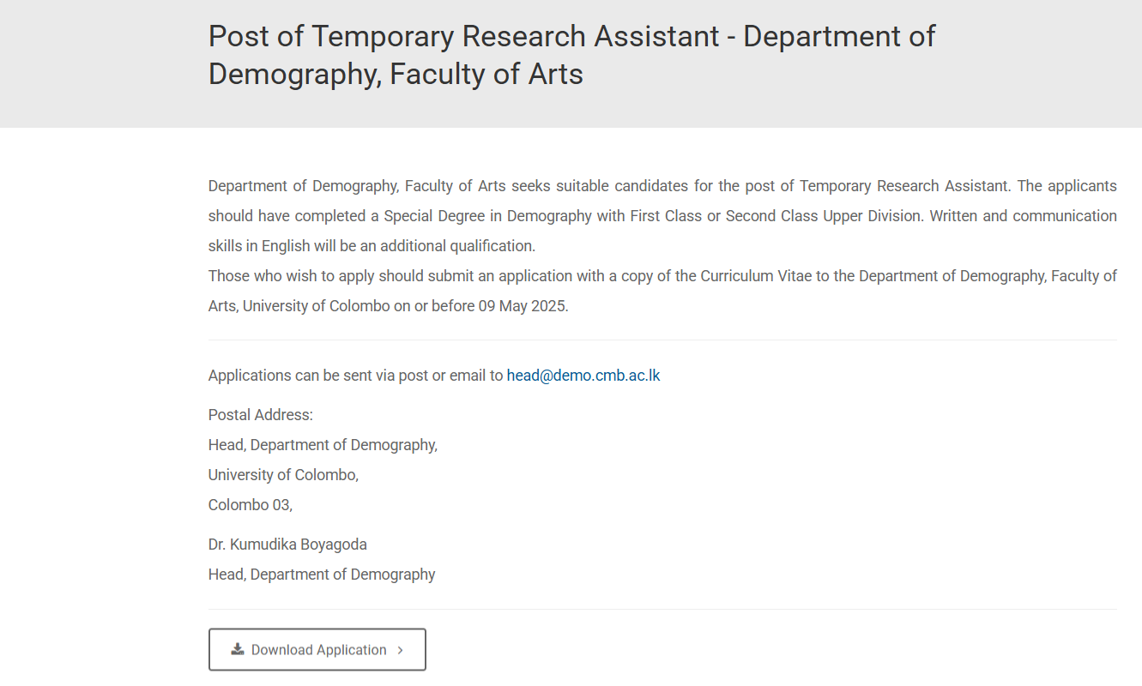Click the name Dr. Kumudika Boyagoda
Screen dimensions: 1142x686
287,545
